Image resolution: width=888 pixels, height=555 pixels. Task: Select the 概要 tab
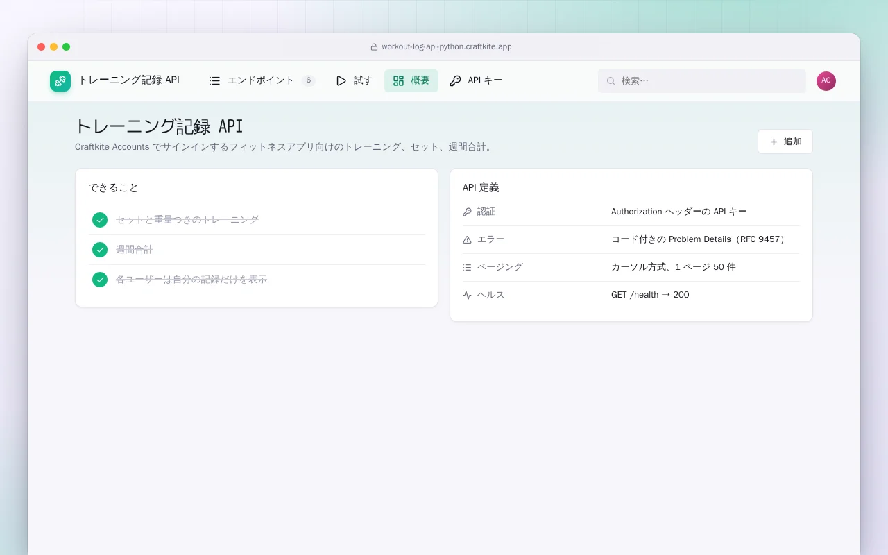click(x=411, y=80)
